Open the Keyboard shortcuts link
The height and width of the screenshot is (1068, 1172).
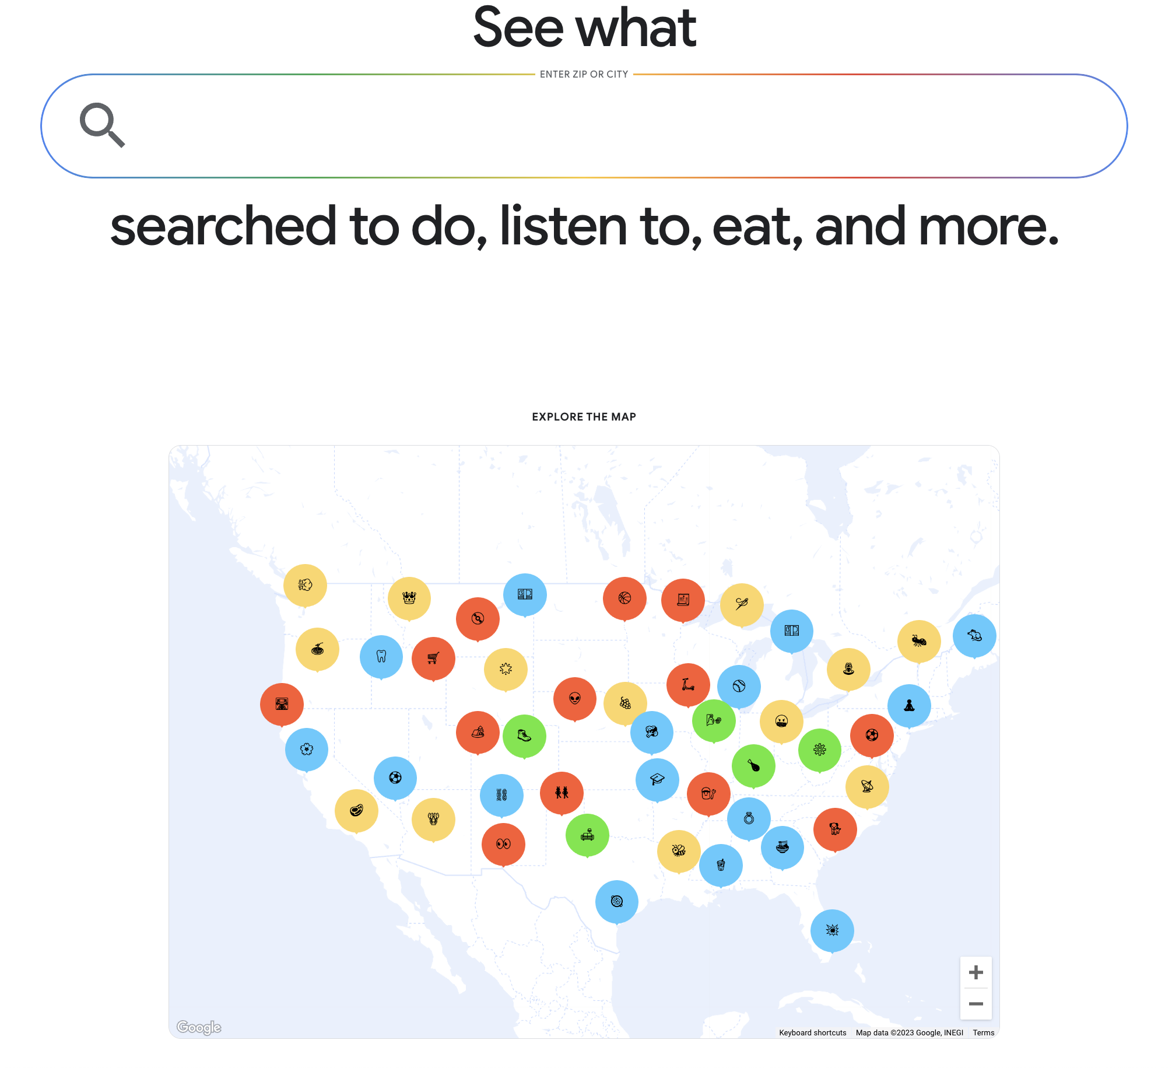812,1032
